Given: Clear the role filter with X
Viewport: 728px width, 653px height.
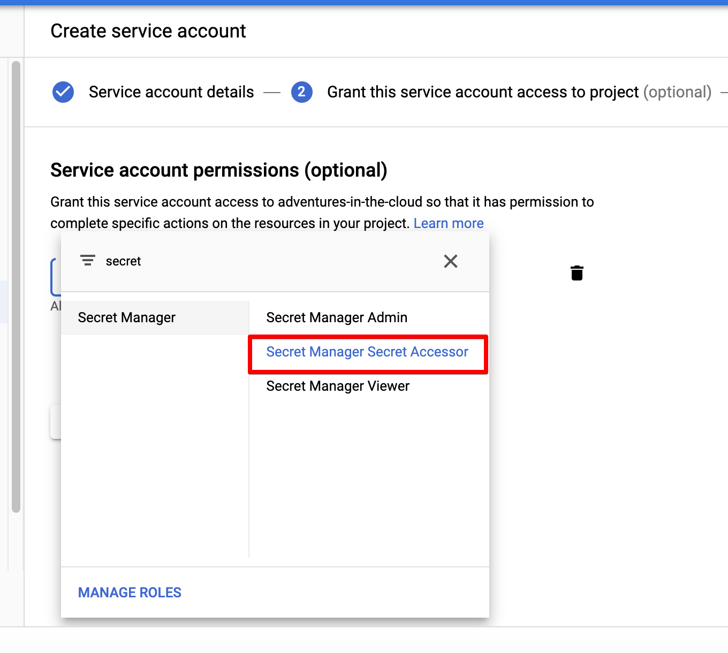Looking at the screenshot, I should (451, 261).
